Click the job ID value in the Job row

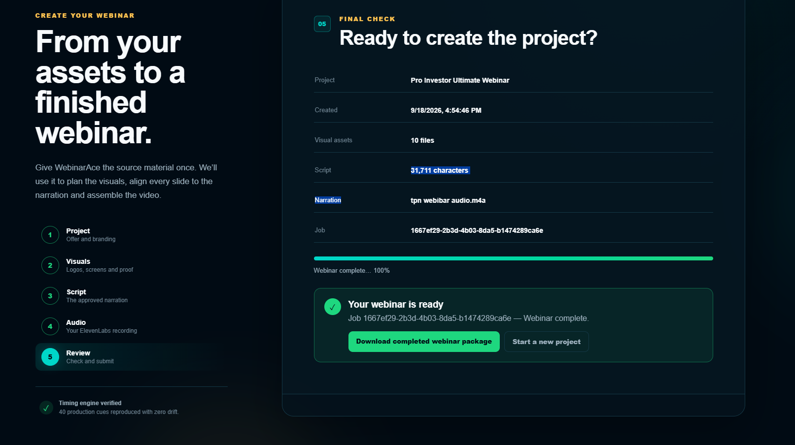(477, 230)
